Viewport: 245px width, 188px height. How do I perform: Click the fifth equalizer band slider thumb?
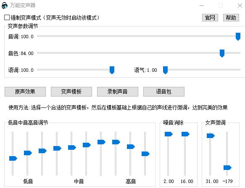pyautogui.click(x=72, y=147)
